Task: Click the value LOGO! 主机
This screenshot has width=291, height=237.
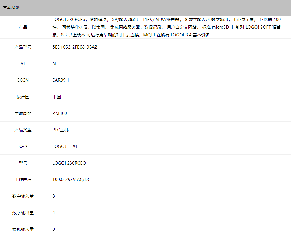Action: click(65, 146)
